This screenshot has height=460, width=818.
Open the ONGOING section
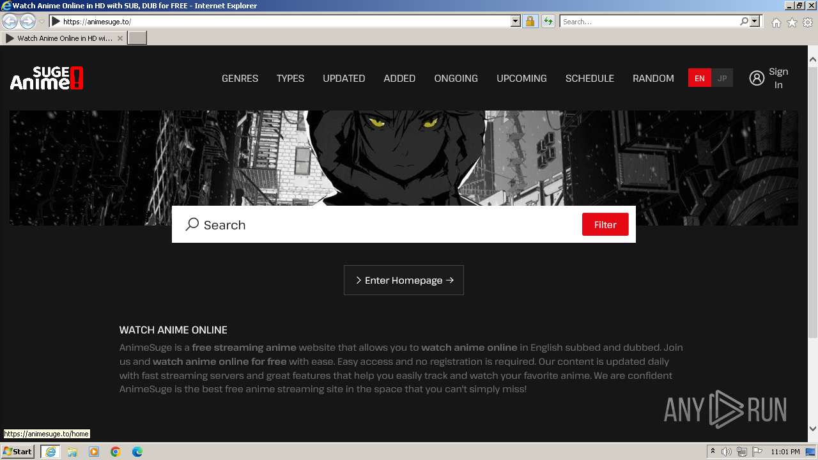[x=456, y=78]
